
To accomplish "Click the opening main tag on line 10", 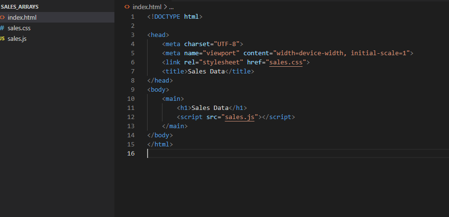I will (x=173, y=98).
